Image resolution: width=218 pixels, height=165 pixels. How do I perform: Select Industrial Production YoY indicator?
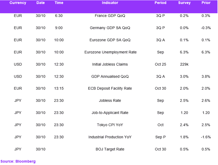tap(110, 137)
